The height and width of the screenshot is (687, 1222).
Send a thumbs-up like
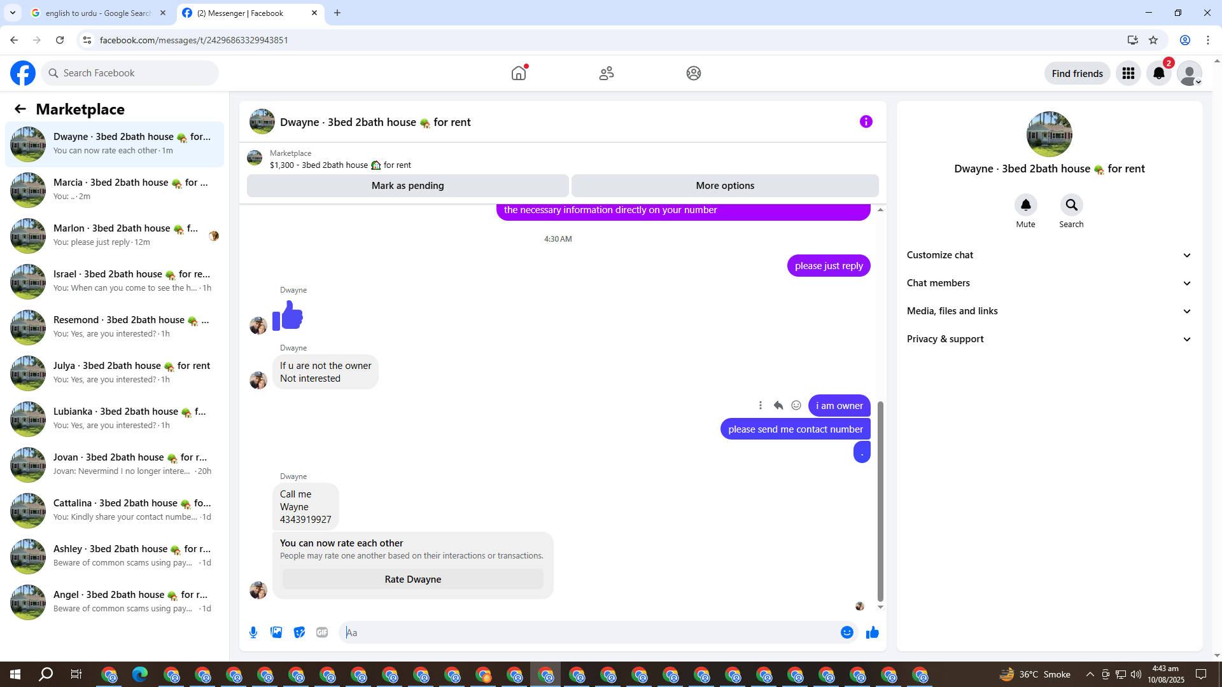pos(872,632)
